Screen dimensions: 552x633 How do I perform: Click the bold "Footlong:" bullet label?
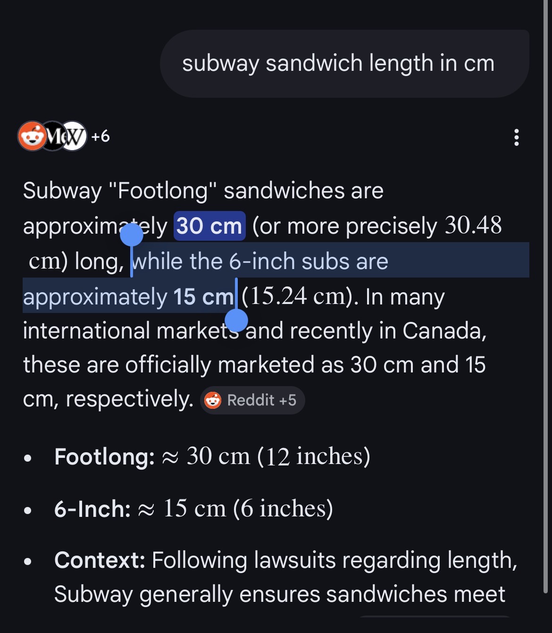click(104, 457)
